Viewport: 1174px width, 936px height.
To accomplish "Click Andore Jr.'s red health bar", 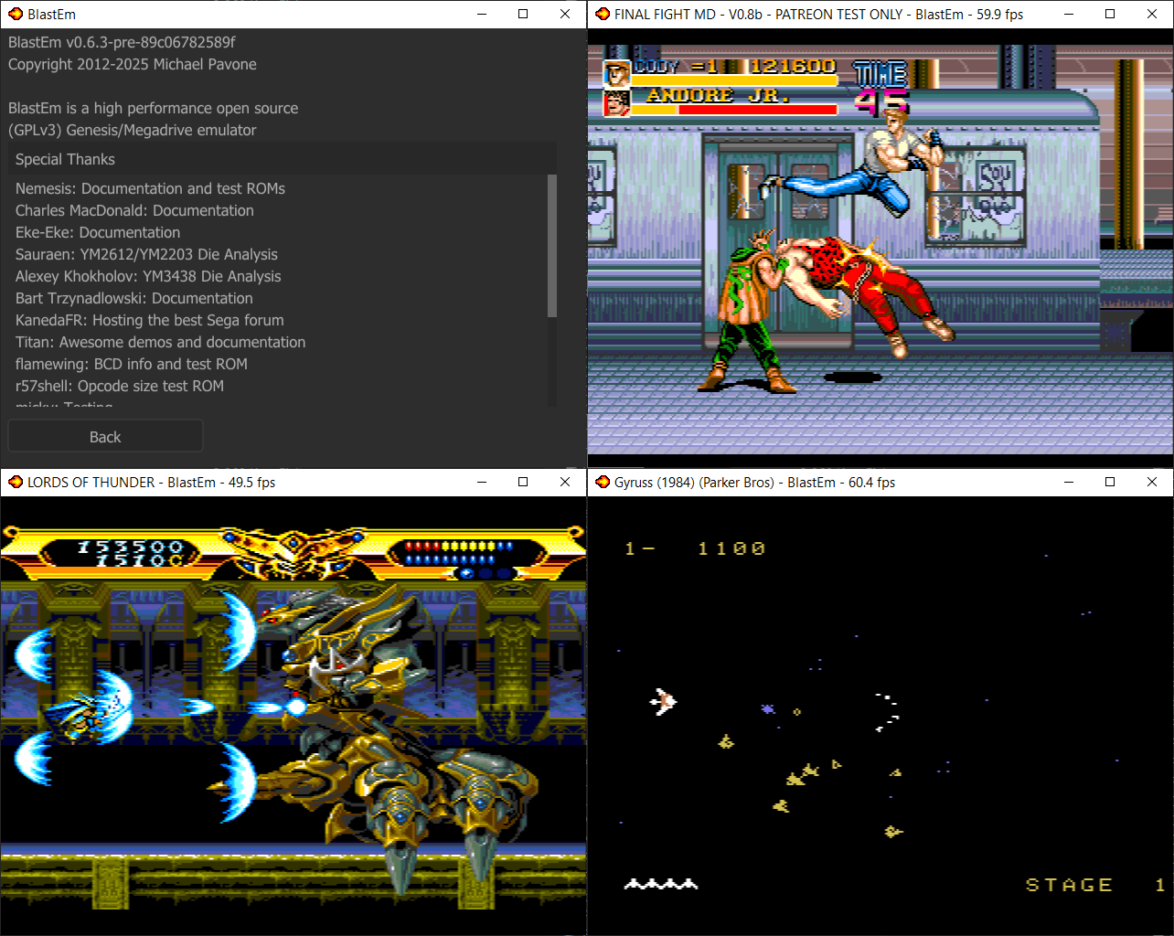I will click(758, 109).
